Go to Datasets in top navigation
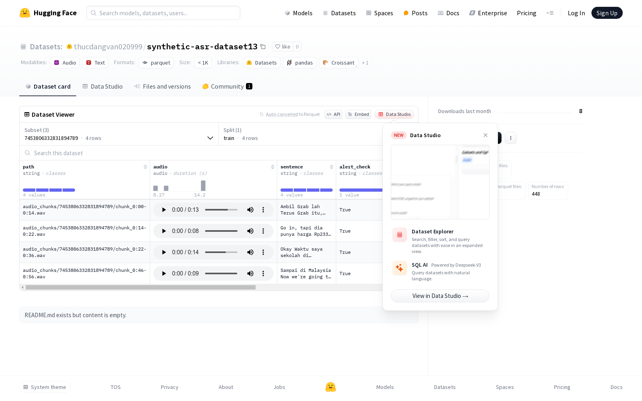Image resolution: width=642 pixels, height=401 pixels. point(339,13)
